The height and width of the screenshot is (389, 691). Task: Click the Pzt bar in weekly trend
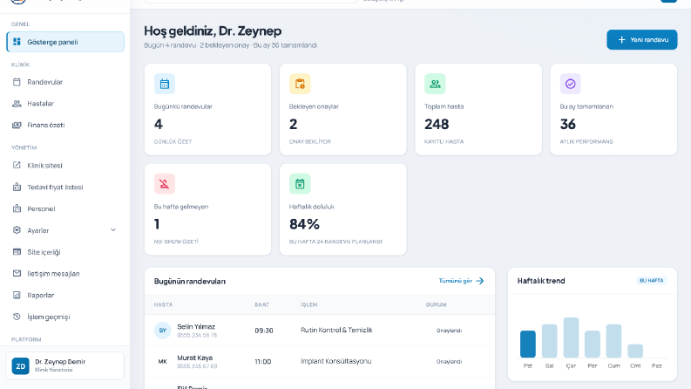[x=527, y=344]
